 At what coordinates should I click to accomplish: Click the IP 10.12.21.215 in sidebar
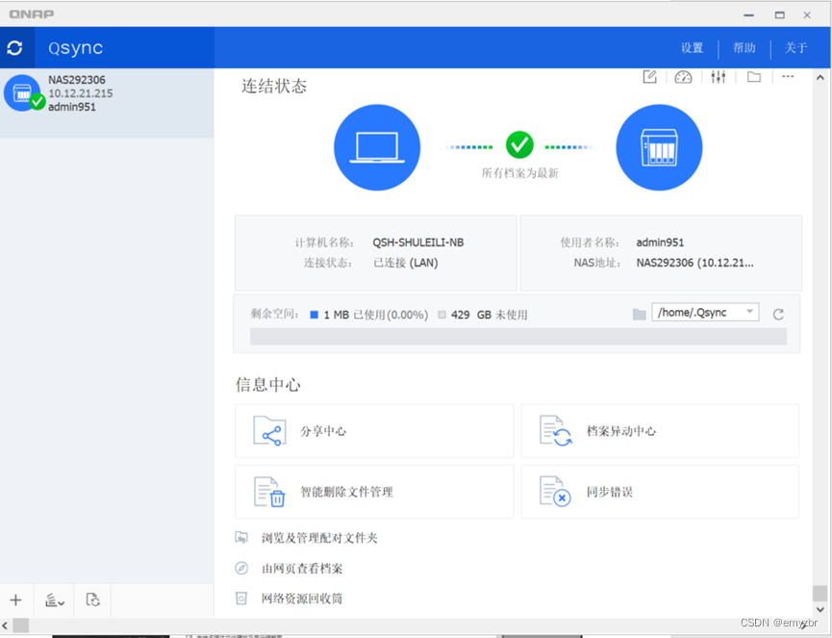click(81, 93)
